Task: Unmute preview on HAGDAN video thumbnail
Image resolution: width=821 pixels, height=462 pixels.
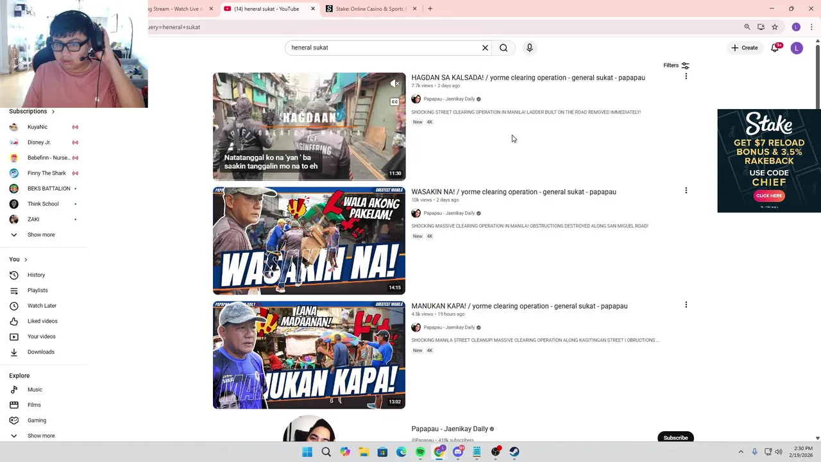Action: (x=394, y=83)
